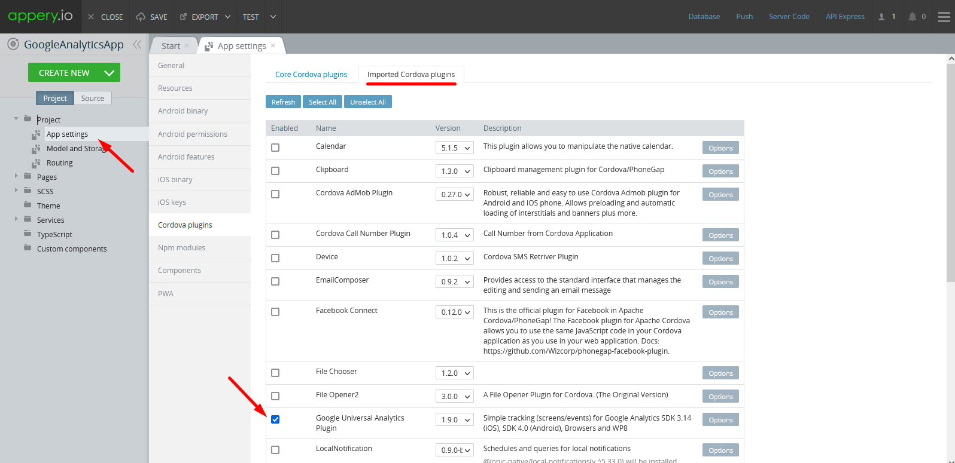
Task: Open the Npm modules settings section
Action: (x=200, y=248)
